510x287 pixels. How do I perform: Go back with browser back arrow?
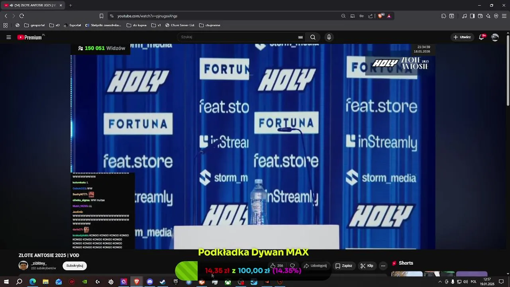[x=6, y=16]
